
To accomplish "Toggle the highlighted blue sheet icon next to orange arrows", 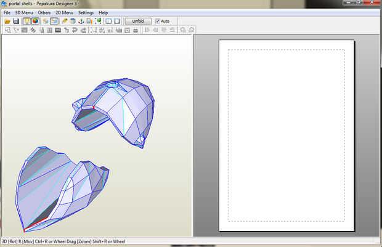I will coord(54,21).
